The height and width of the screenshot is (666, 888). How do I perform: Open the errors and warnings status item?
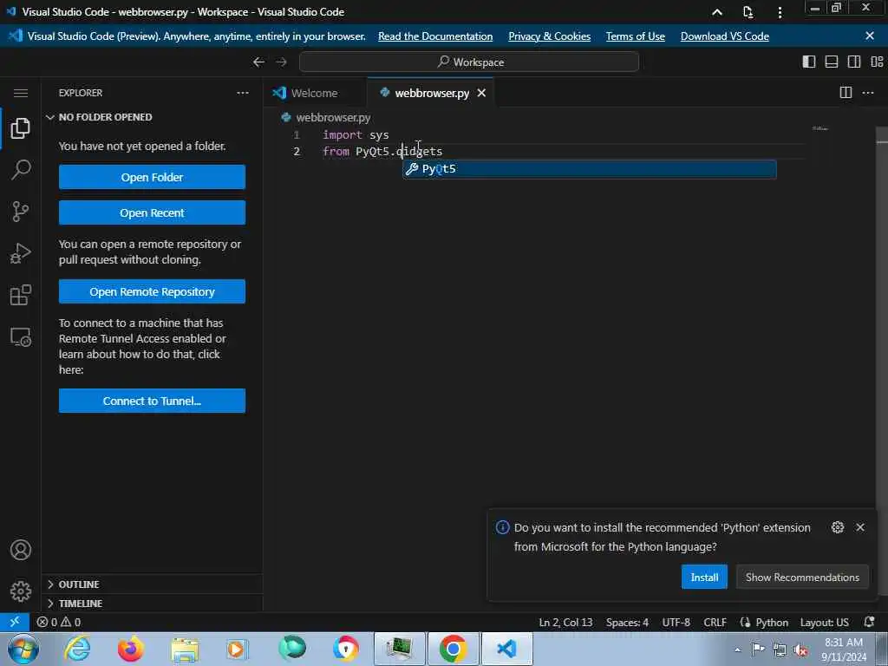click(x=58, y=622)
